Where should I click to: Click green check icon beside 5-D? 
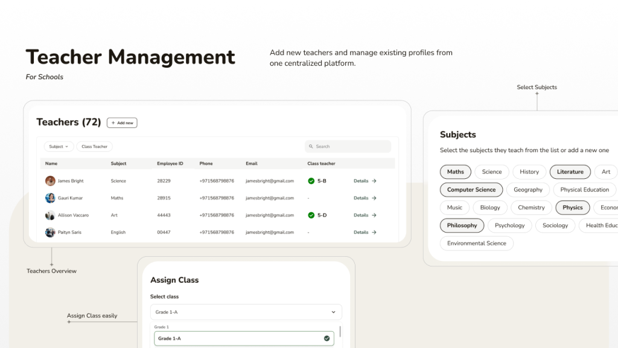pyautogui.click(x=311, y=215)
